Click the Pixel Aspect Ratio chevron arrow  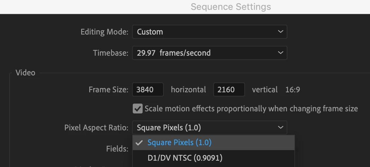[x=280, y=128]
